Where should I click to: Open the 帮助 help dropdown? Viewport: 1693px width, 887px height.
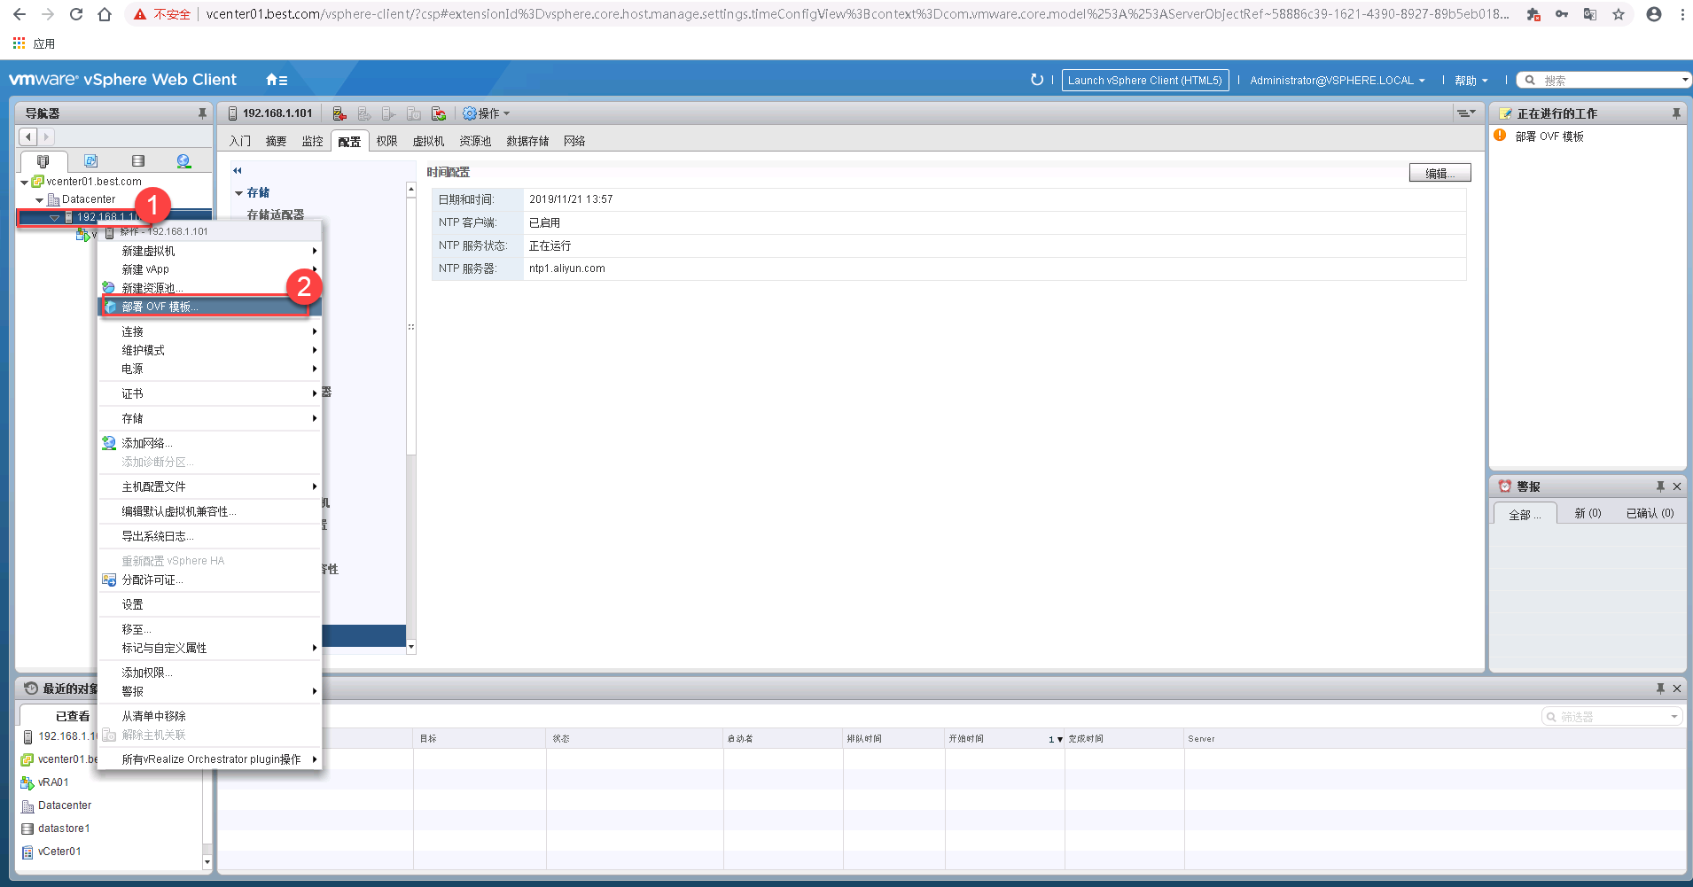[x=1471, y=81]
